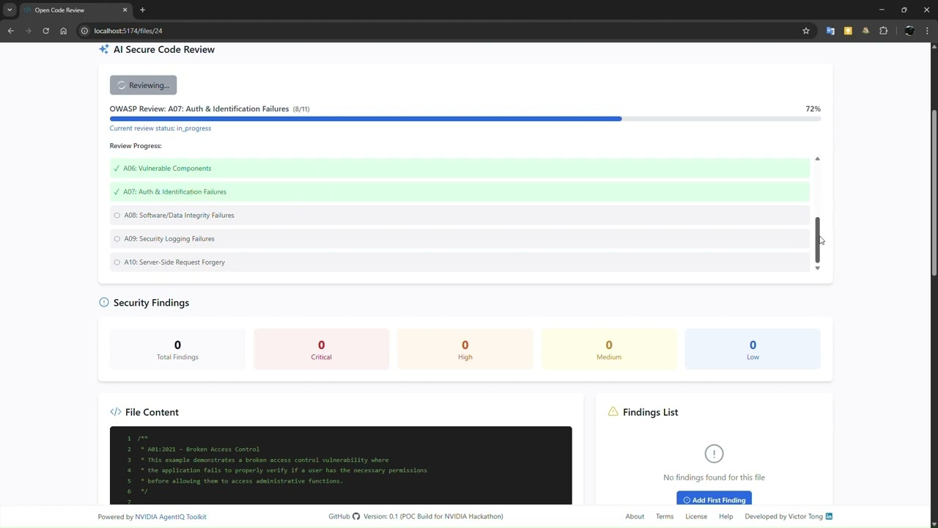Open the GitHub footer link

[344, 516]
